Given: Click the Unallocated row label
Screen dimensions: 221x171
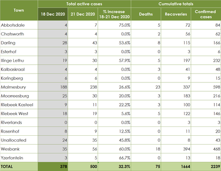Looking at the screenshot, I should (x=19, y=140).
